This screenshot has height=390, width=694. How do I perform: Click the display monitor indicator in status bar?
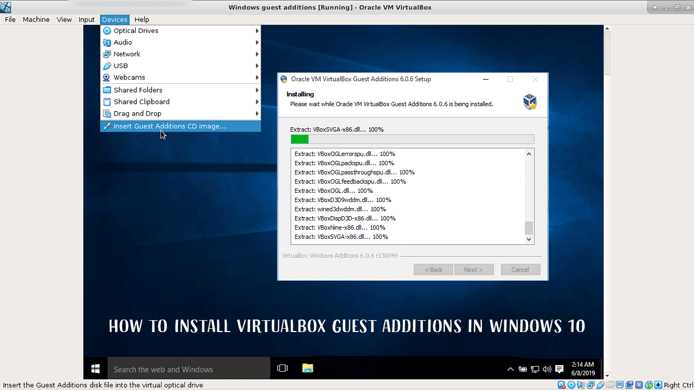[x=620, y=385]
